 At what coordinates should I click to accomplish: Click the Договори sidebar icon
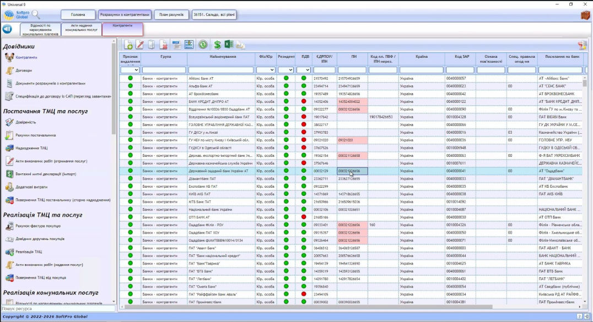coord(9,70)
